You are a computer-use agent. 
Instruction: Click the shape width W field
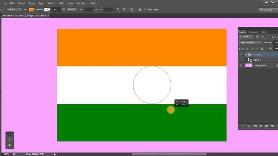click(88, 10)
